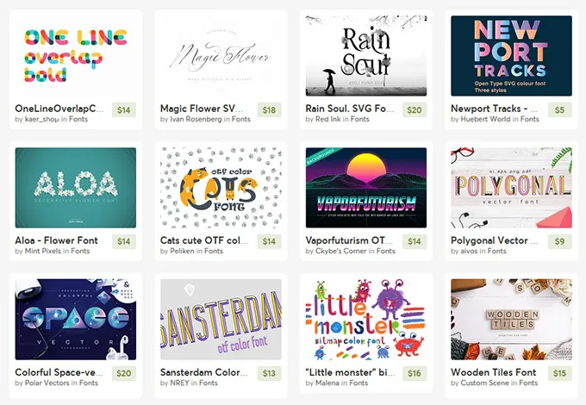Click the $14 price on OneLineOverlap
The width and height of the screenshot is (586, 405).
124,109
